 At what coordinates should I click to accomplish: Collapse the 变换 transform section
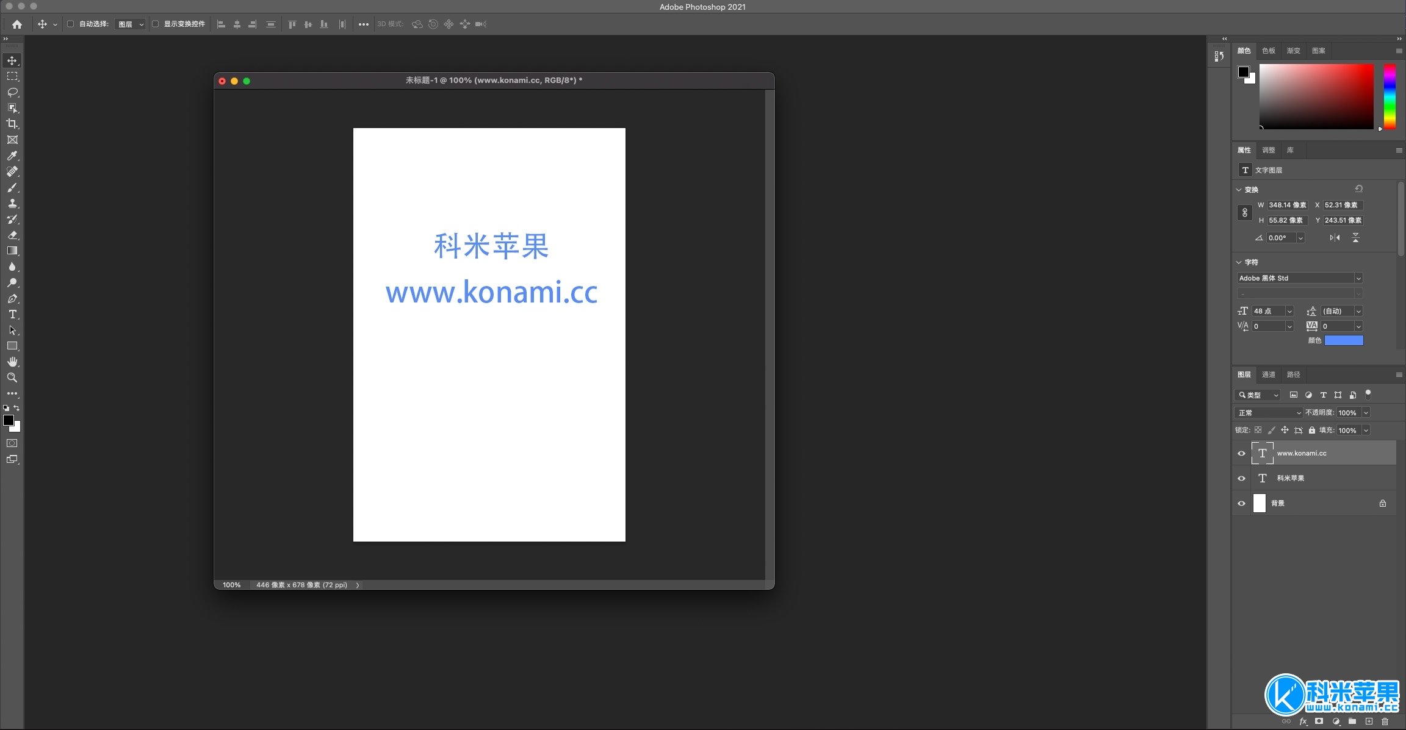point(1239,190)
